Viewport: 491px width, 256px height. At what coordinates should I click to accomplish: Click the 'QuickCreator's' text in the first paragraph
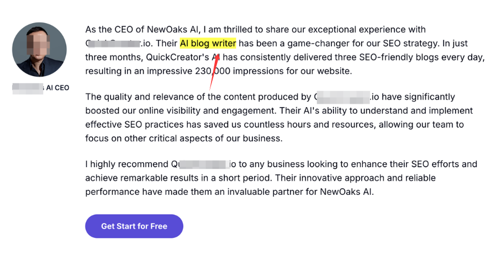pyautogui.click(x=177, y=57)
